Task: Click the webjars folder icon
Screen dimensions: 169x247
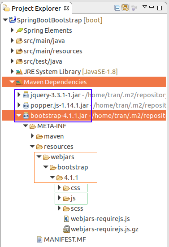Action: tap(46, 157)
